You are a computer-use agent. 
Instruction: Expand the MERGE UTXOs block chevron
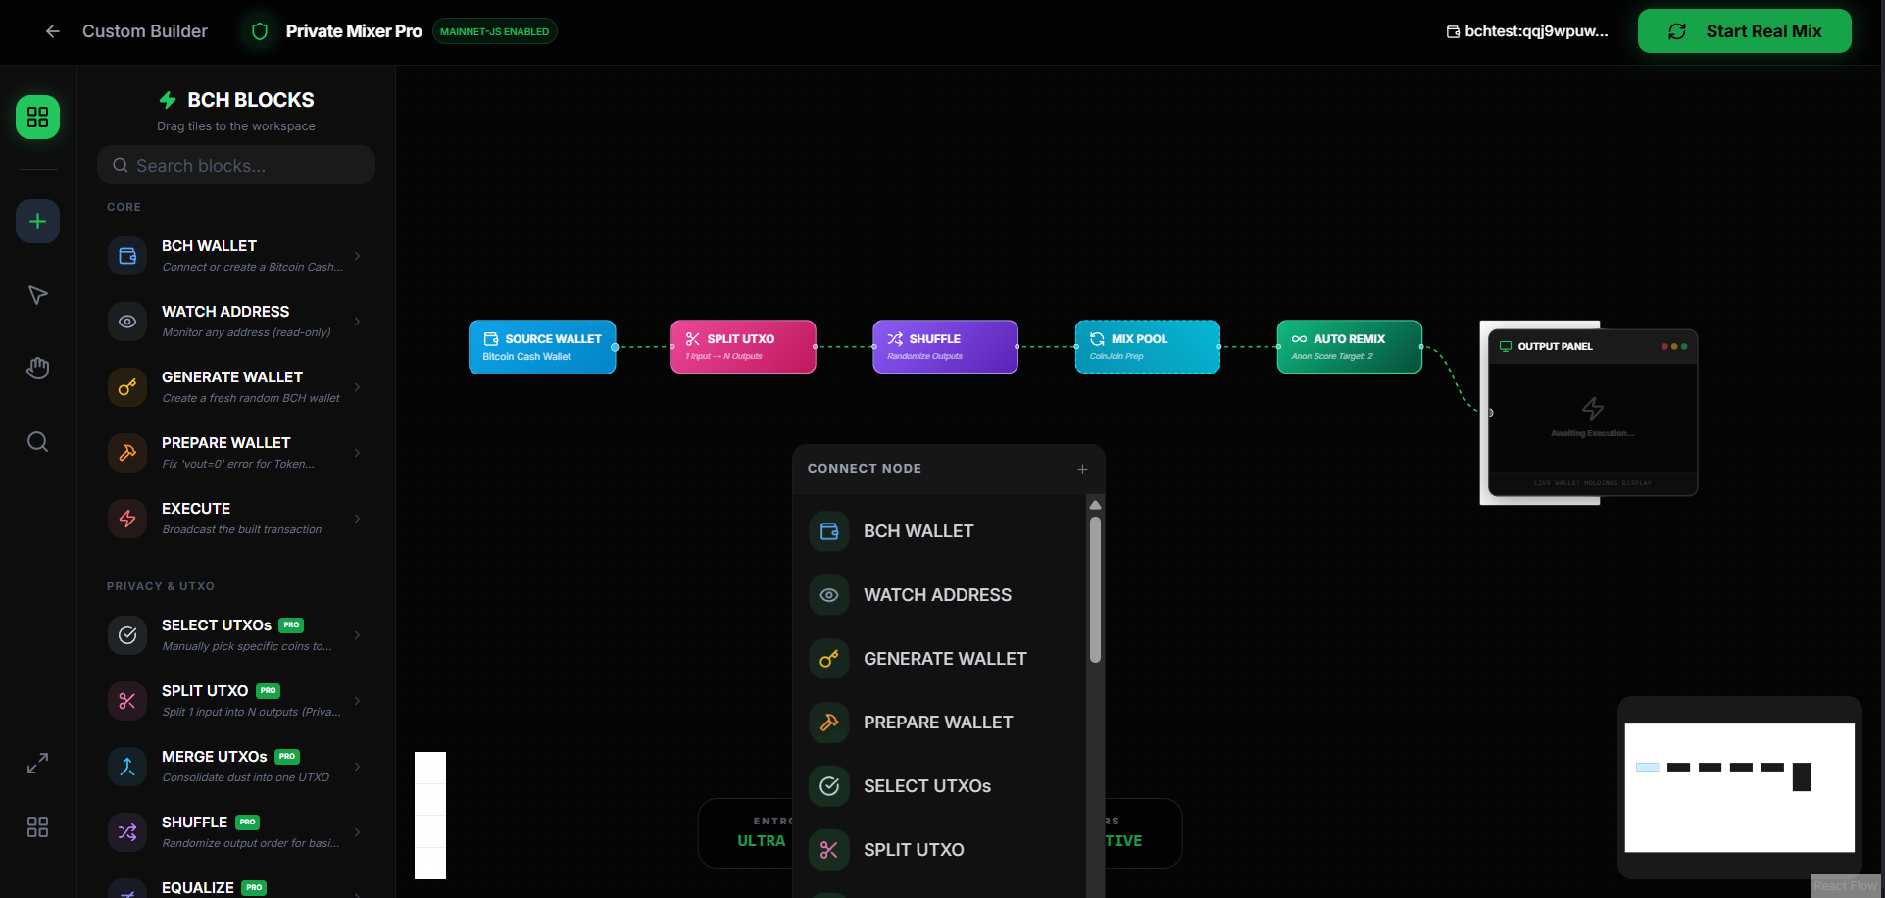[x=357, y=766]
